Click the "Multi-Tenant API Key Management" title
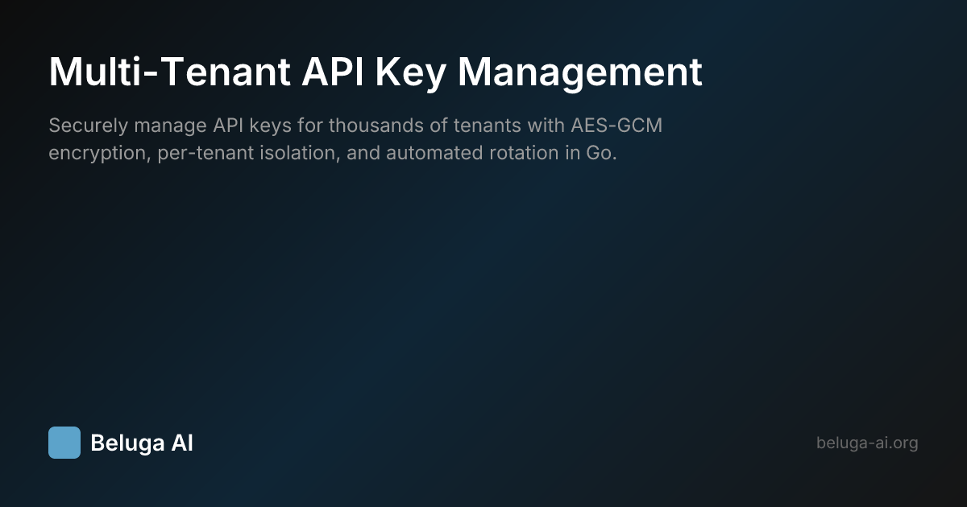 tap(376, 72)
